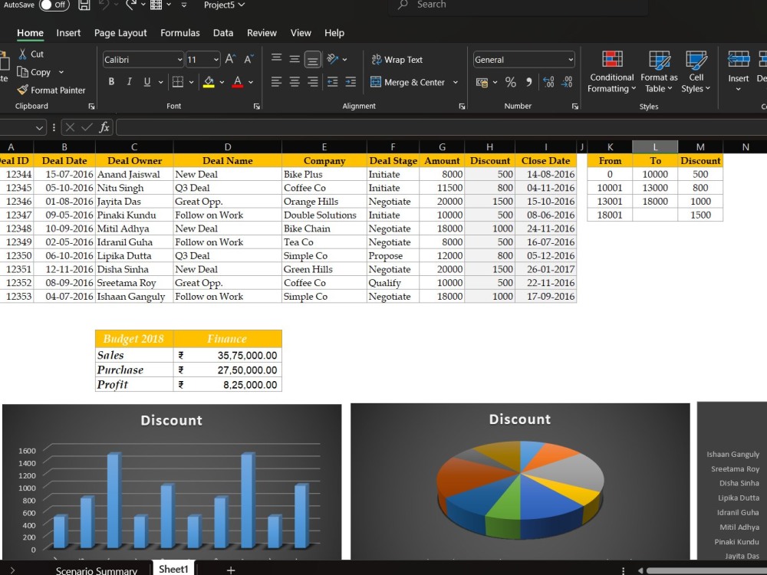The height and width of the screenshot is (575, 767).
Task: Open the Data tab
Action: (223, 33)
